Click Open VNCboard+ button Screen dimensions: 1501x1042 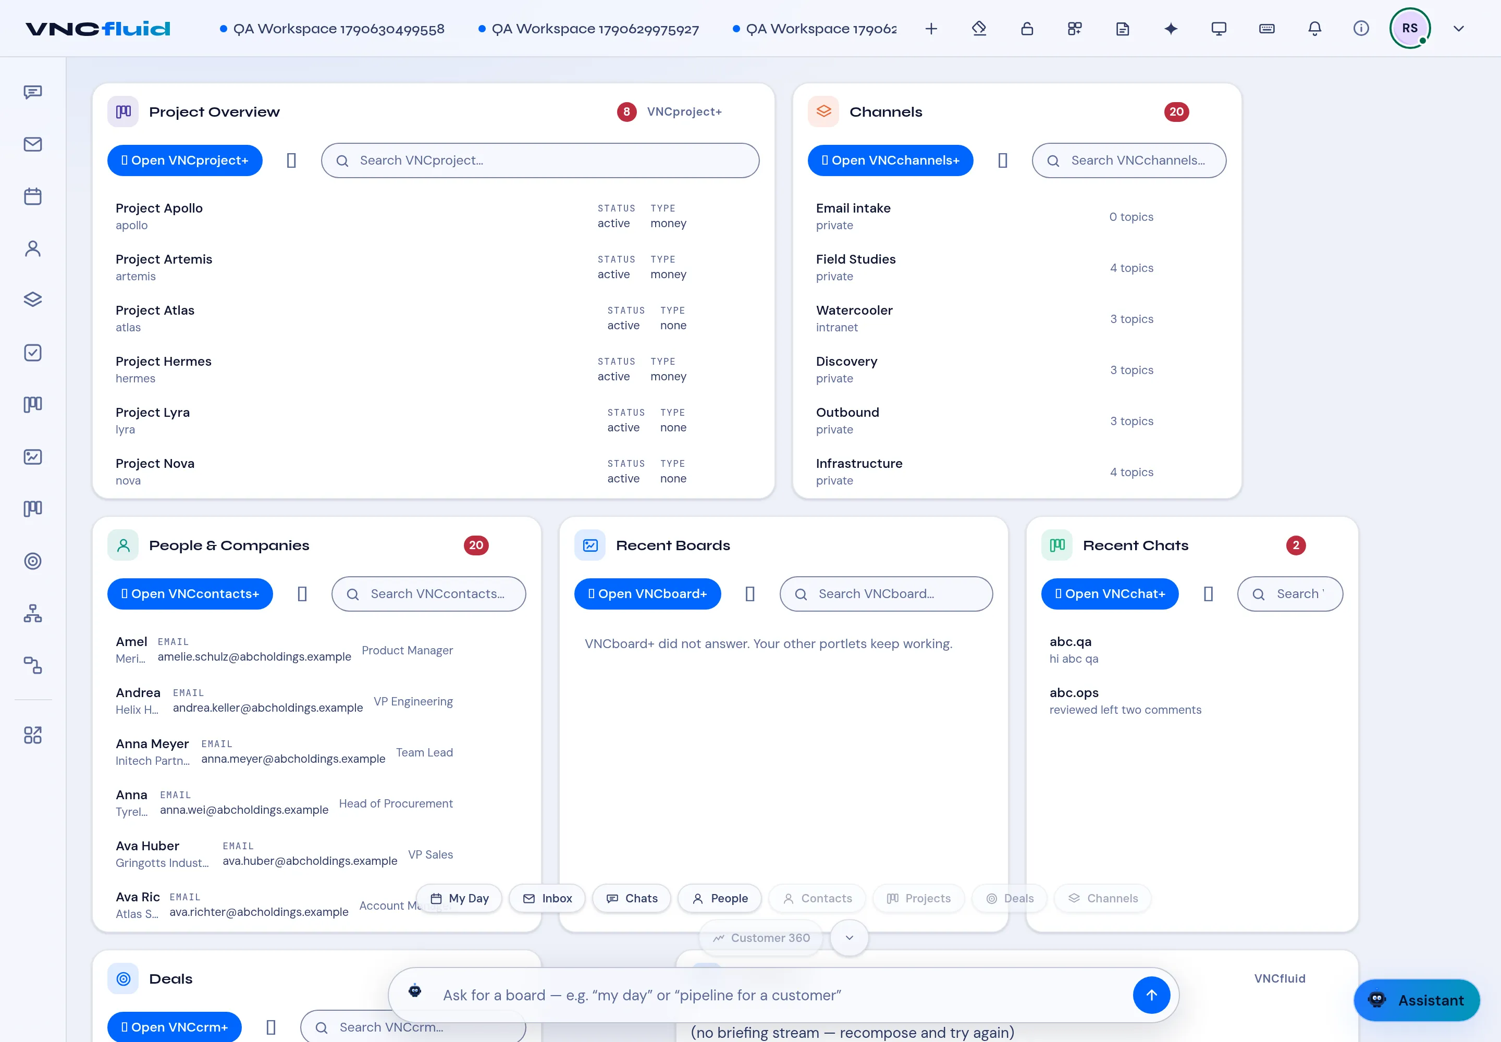(647, 594)
